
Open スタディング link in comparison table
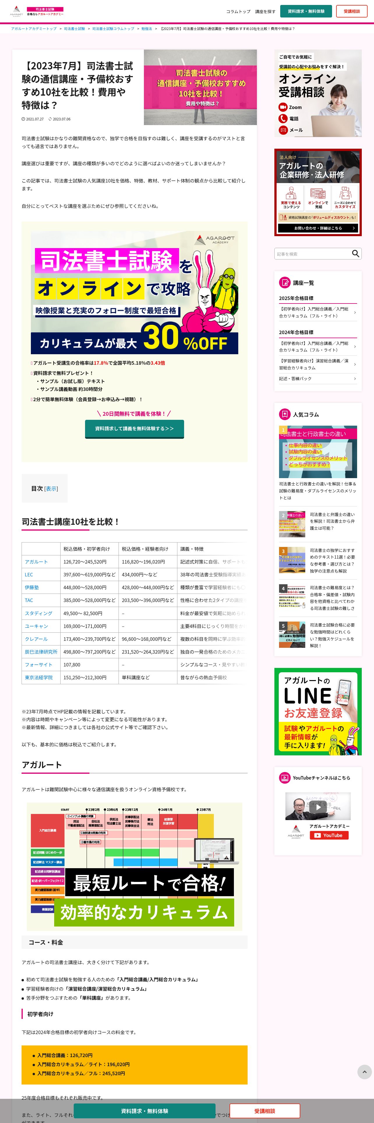38,613
